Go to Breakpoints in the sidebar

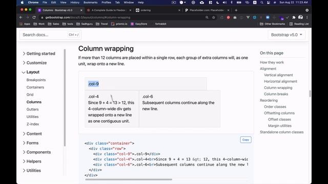click(x=36, y=80)
